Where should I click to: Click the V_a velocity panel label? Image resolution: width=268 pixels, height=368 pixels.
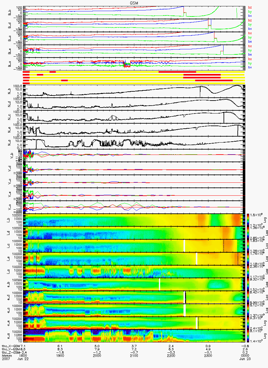click(9, 206)
